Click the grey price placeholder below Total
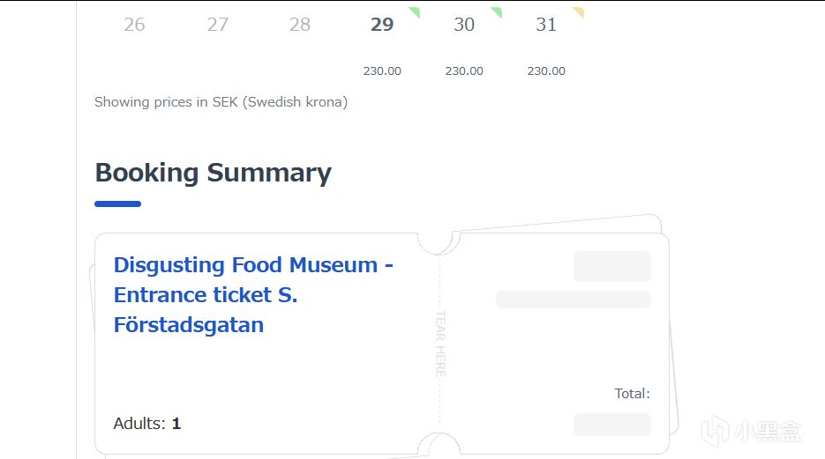 pyautogui.click(x=611, y=425)
